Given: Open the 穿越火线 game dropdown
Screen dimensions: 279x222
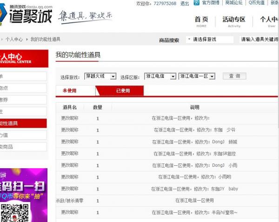Looking at the screenshot, I should 100,76.
